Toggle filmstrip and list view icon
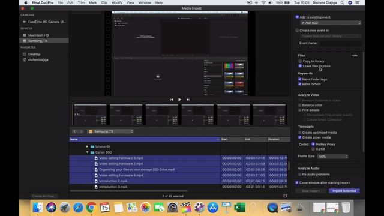 click(285, 196)
